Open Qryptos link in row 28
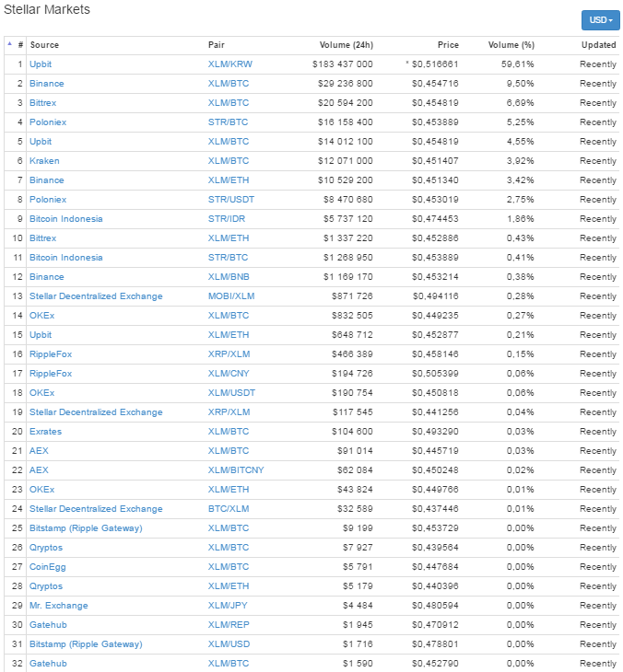This screenshot has height=672, width=623. click(45, 585)
